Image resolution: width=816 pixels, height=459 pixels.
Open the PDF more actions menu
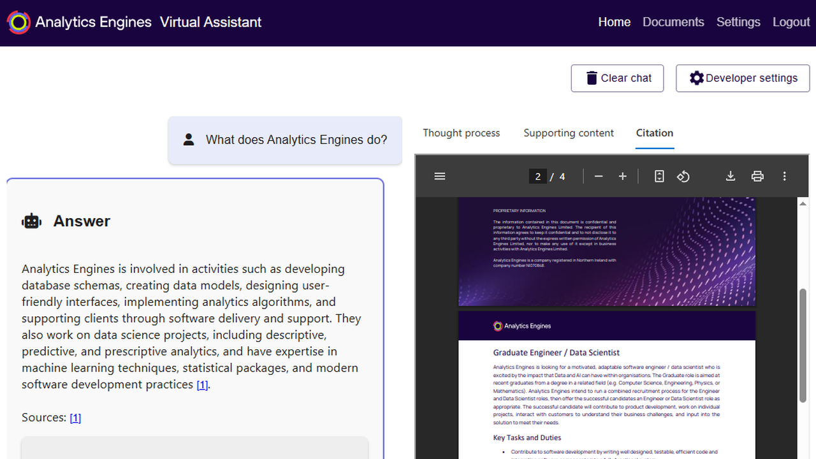coord(785,177)
